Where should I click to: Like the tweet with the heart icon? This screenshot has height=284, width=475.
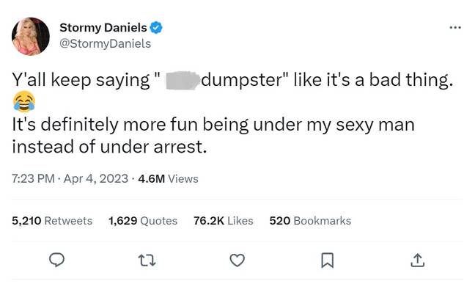237,261
